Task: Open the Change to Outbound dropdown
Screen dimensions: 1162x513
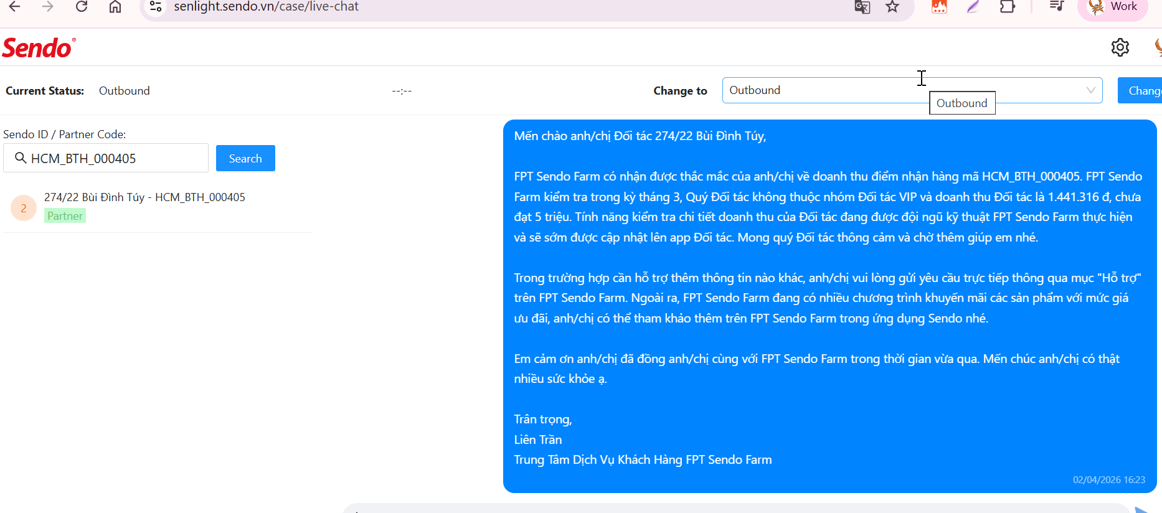Action: [912, 90]
